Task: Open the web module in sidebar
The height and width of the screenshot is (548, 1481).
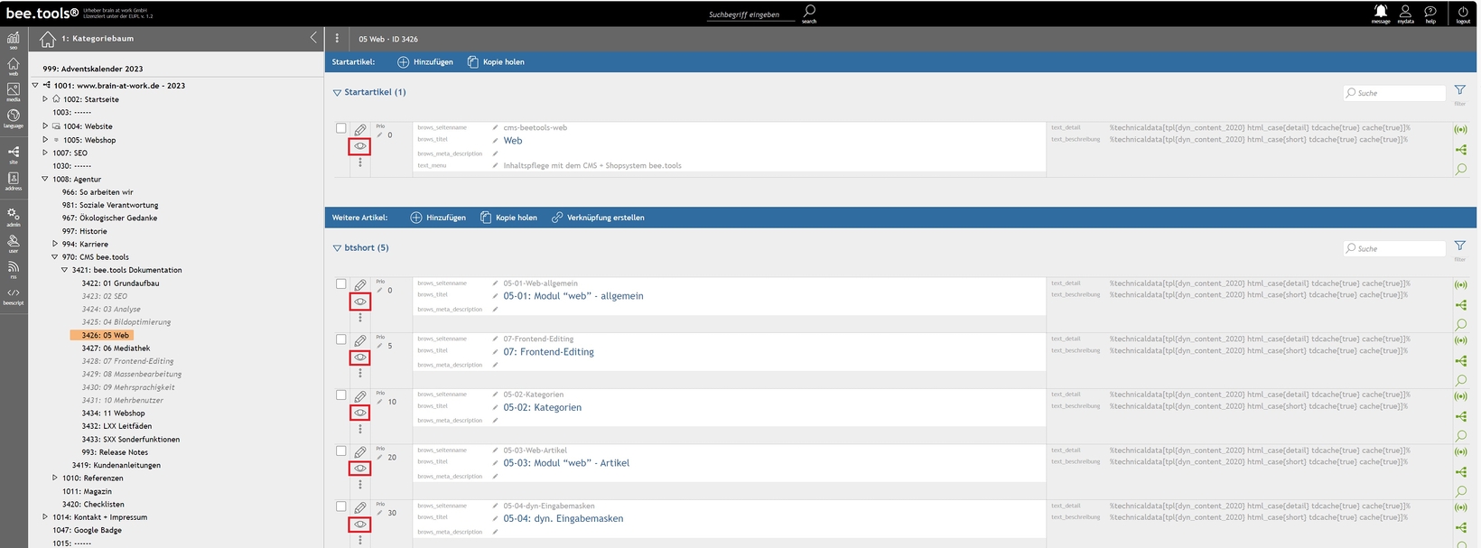Action: pyautogui.click(x=14, y=66)
